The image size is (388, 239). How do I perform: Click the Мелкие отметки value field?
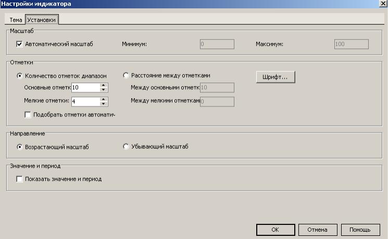(x=85, y=101)
